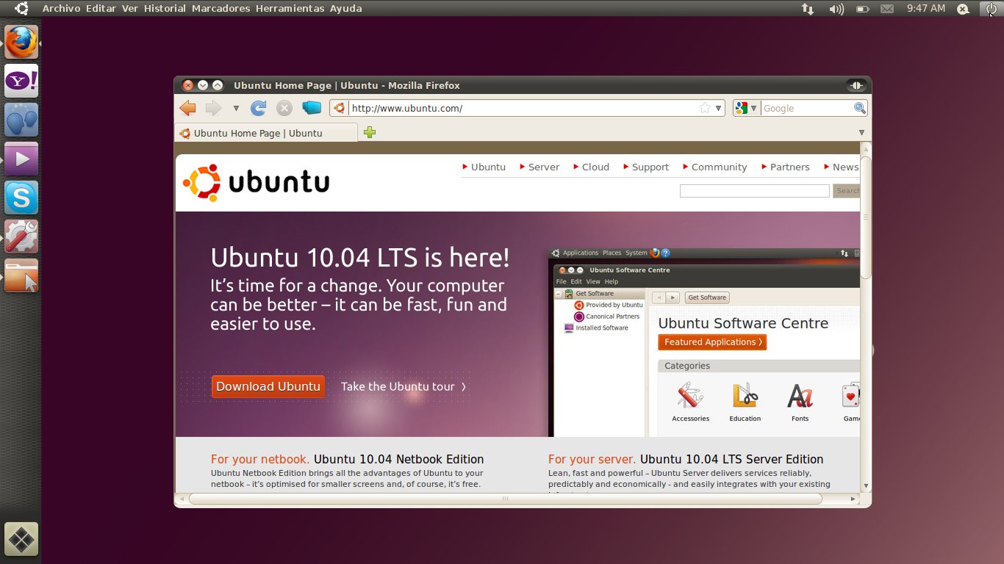
Task: Click the vertical scrollbar down arrow
Action: point(866,485)
